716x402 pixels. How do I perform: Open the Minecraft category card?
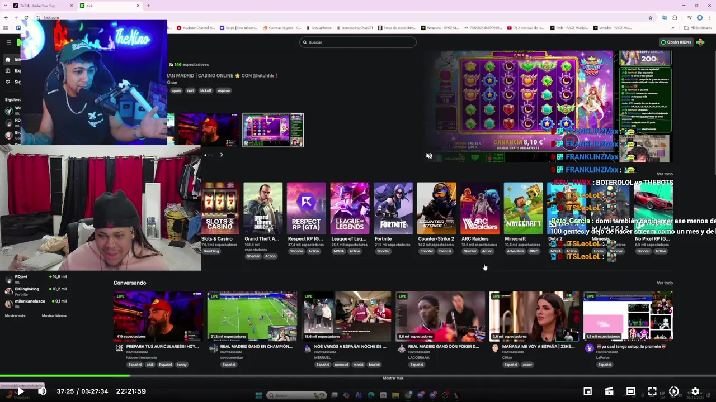[523, 208]
